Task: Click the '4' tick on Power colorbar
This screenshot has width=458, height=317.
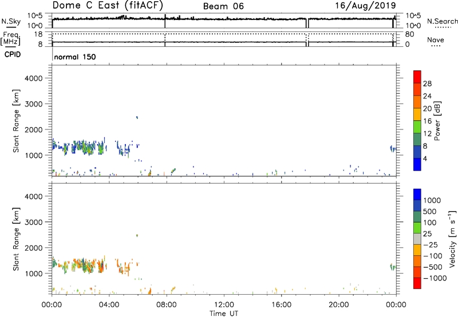Action: [x=425, y=158]
